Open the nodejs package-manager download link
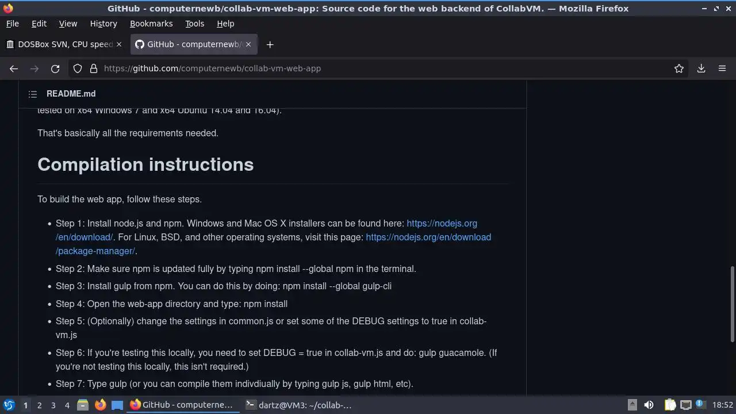 428,237
